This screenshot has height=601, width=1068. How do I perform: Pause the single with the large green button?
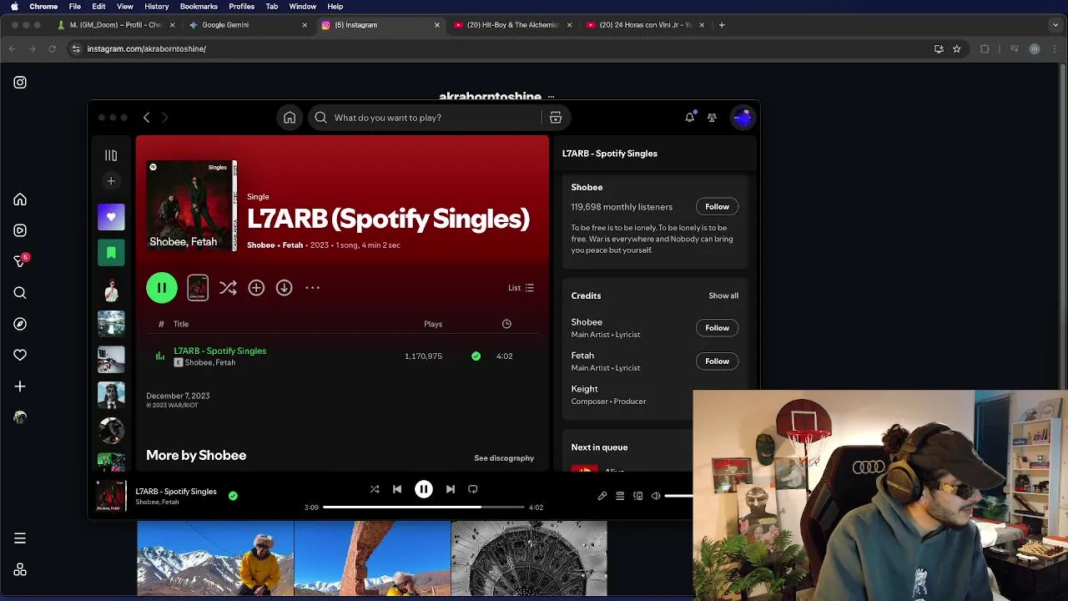click(162, 287)
